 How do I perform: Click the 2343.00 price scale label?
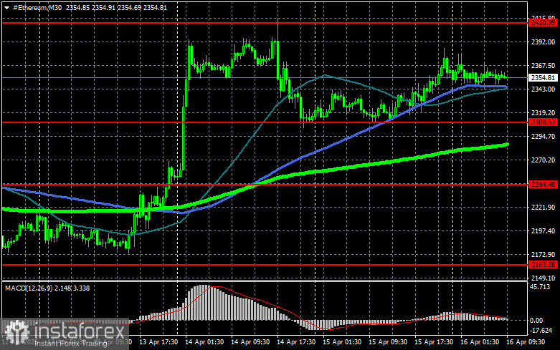[544, 89]
